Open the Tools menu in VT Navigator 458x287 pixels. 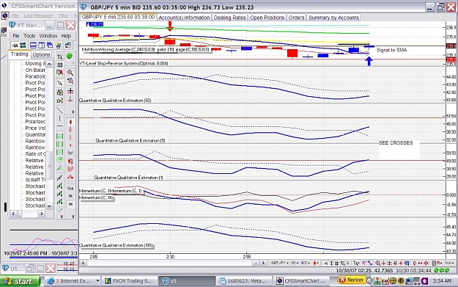(29, 36)
